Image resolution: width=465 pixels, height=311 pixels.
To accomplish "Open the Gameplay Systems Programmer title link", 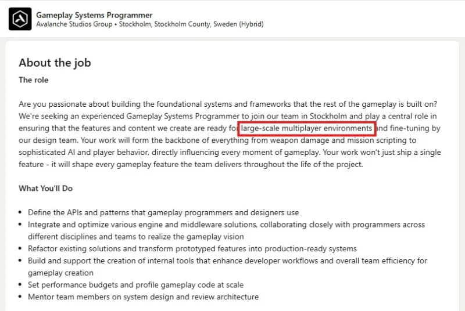I will 94,15.
